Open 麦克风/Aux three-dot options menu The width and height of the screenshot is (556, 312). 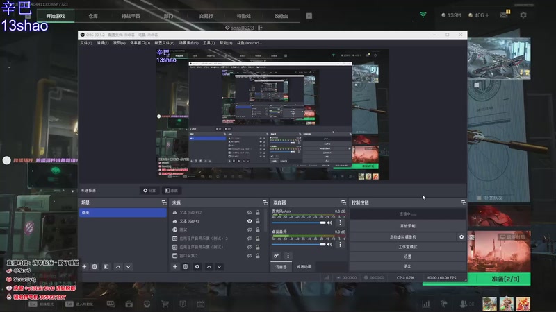(x=340, y=223)
